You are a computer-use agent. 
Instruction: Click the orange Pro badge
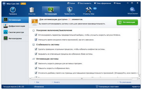pos(23,4)
